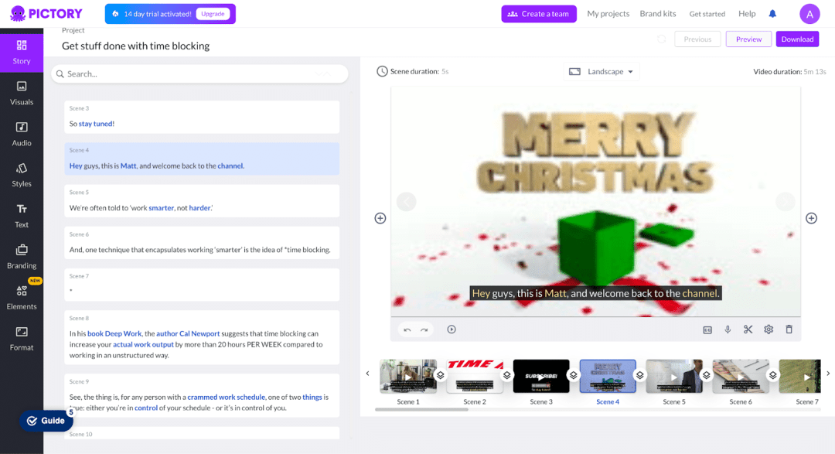
Task: Toggle the captions icon below preview
Action: pos(707,329)
